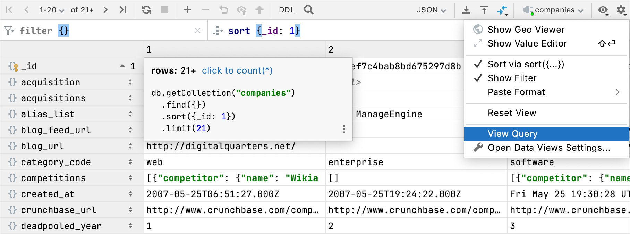Select column header 1
This screenshot has height=234, width=630.
[x=235, y=50]
